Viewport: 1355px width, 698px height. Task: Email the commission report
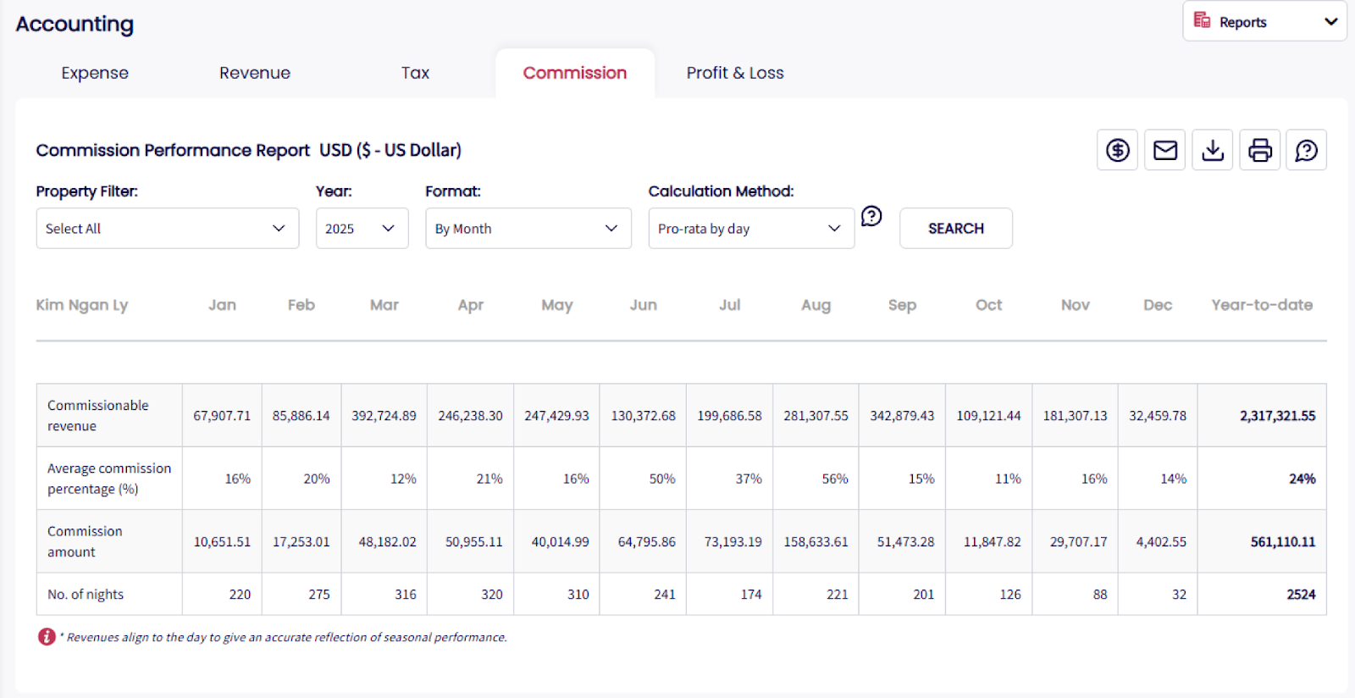[x=1165, y=150]
